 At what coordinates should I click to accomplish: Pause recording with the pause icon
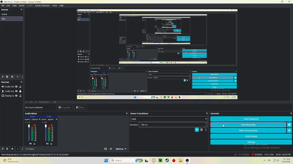pyautogui.click(x=289, y=125)
